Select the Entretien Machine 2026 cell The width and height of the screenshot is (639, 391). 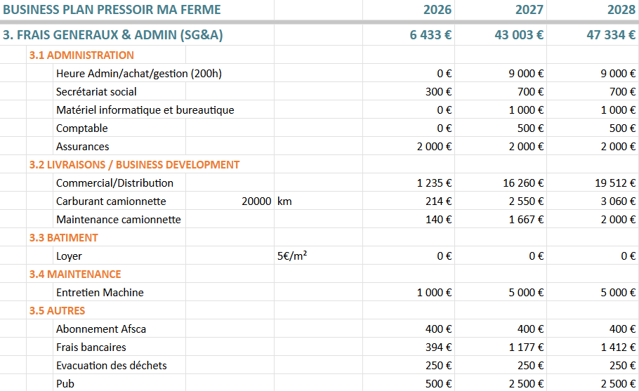pyautogui.click(x=434, y=293)
